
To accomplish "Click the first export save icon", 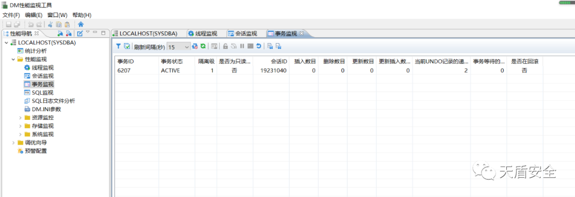I will pyautogui.click(x=270, y=46).
